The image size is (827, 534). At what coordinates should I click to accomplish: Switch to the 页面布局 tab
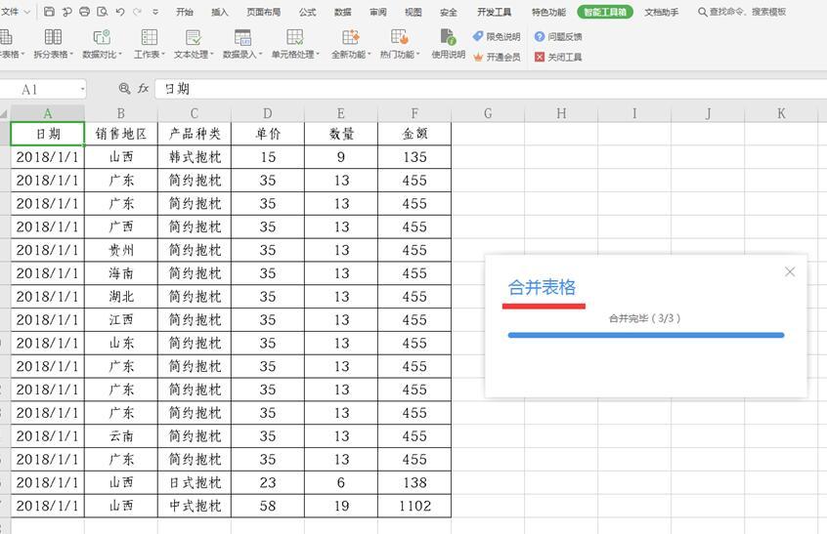tap(263, 13)
